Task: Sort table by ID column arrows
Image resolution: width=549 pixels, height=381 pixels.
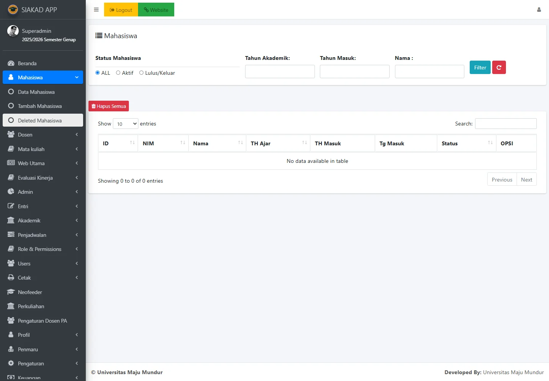Action: (132, 143)
